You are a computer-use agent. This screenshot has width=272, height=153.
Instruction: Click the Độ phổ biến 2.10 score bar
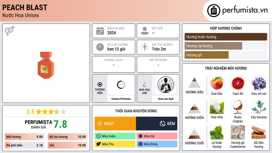tap(24, 145)
